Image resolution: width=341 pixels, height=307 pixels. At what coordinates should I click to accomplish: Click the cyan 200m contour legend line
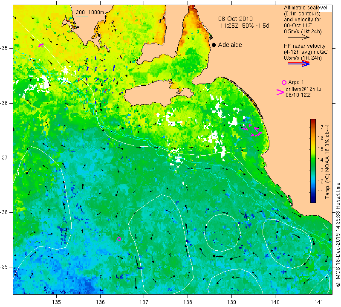coord(82,17)
